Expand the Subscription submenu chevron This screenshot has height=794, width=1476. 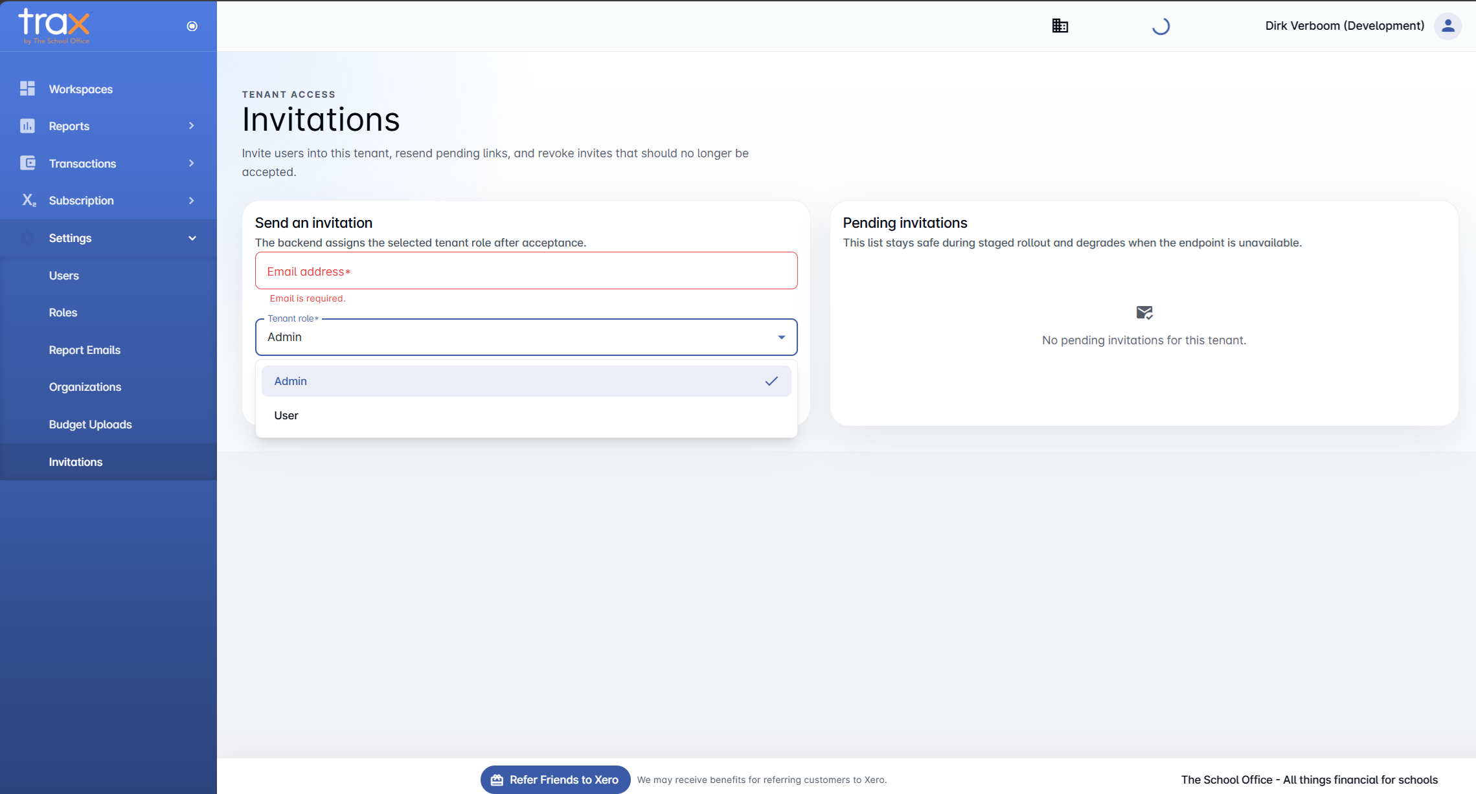tap(192, 200)
